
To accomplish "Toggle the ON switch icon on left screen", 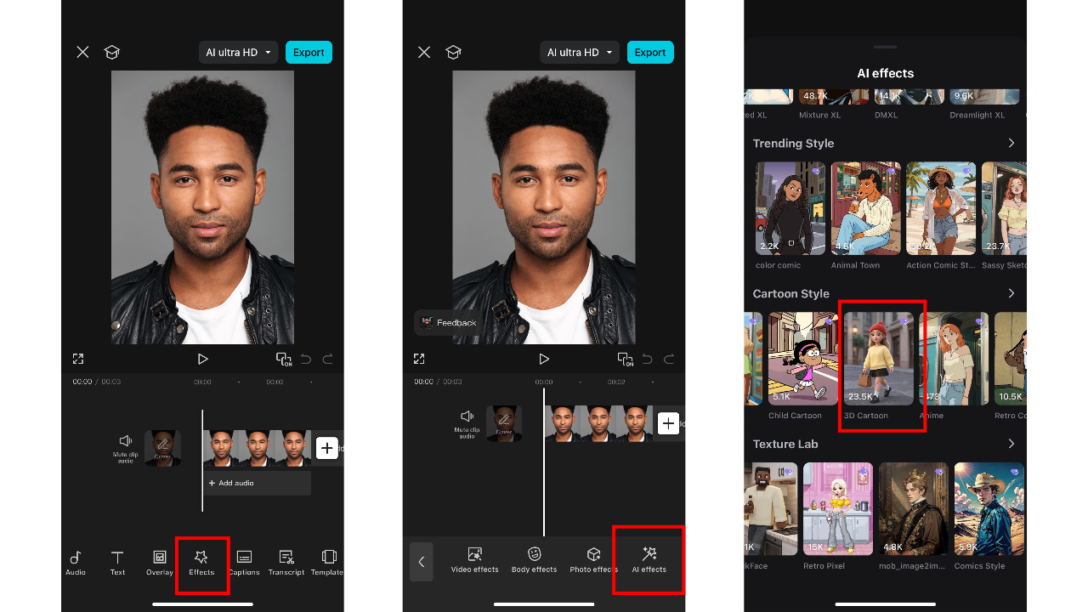I will 284,359.
